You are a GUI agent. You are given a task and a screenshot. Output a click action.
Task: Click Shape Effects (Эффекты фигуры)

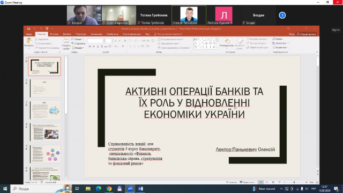[x=257, y=47]
